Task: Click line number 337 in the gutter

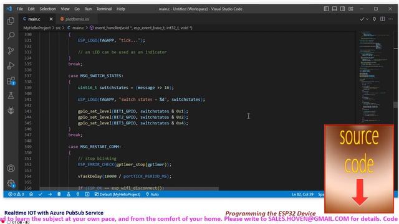Action: pyautogui.click(x=28, y=76)
